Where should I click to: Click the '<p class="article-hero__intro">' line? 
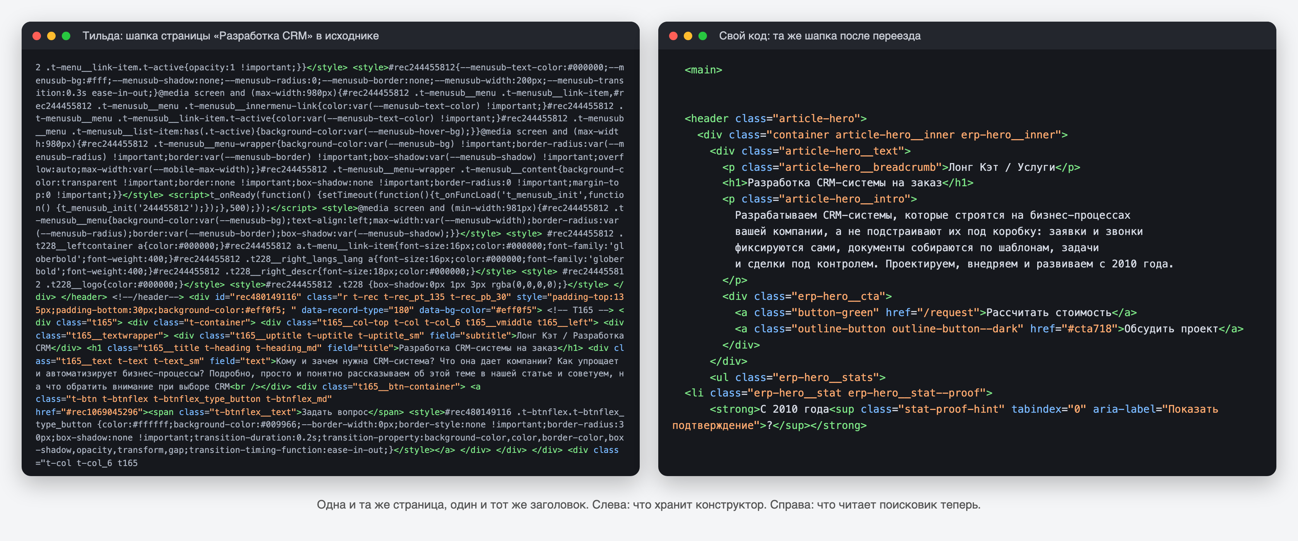[x=819, y=199]
